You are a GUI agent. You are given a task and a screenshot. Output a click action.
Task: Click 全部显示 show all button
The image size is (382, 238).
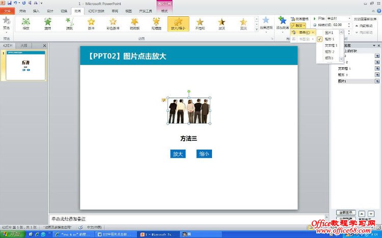(346, 213)
